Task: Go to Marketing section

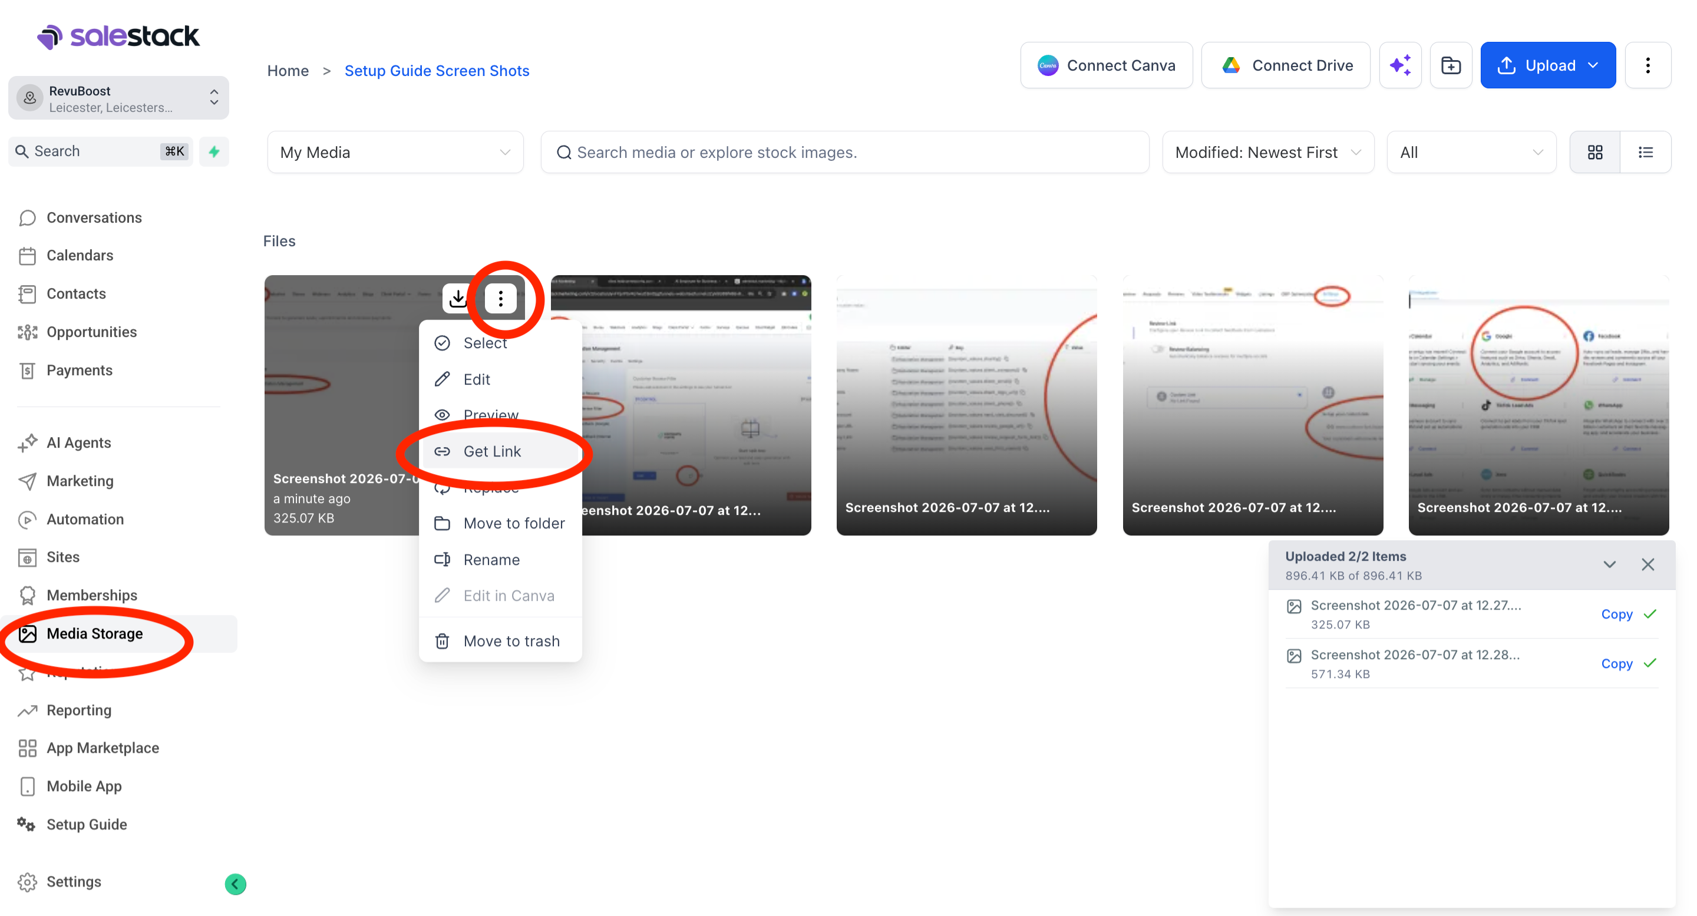Action: click(80, 481)
